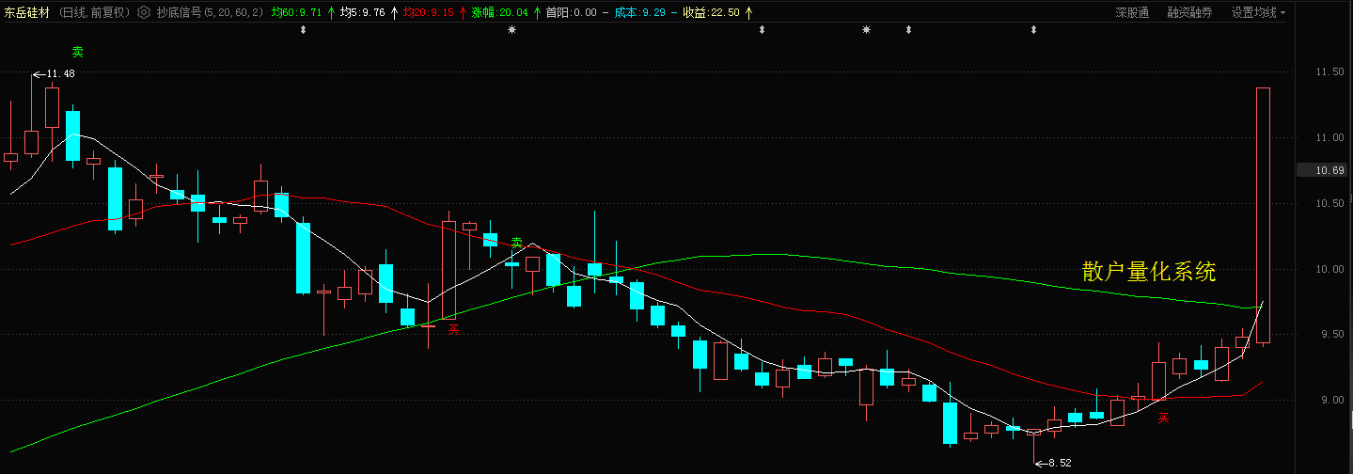Click the green 卖 signal in mid-chart
The width and height of the screenshot is (1353, 474).
pyautogui.click(x=516, y=243)
